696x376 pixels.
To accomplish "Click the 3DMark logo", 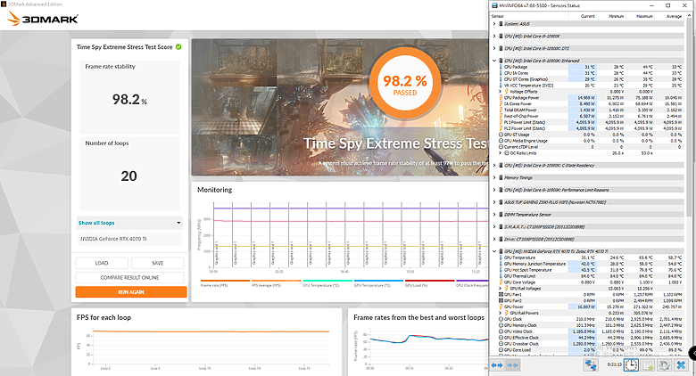I will click(x=43, y=19).
